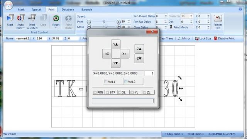Click the empty text field in jog dialog
The width and height of the screenshot is (247, 139).
(x=123, y=101)
